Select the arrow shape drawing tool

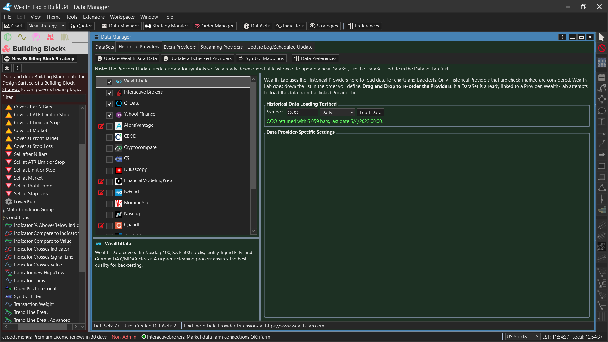tap(602, 155)
